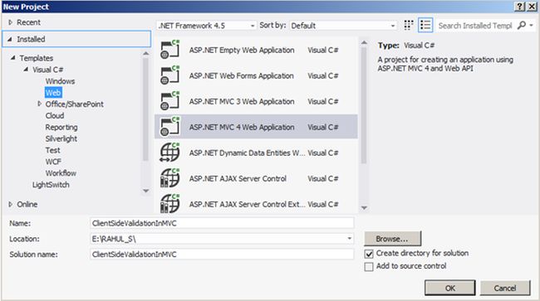The width and height of the screenshot is (540, 301).
Task: Toggle Create directory for solution checkbox
Action: tap(369, 254)
